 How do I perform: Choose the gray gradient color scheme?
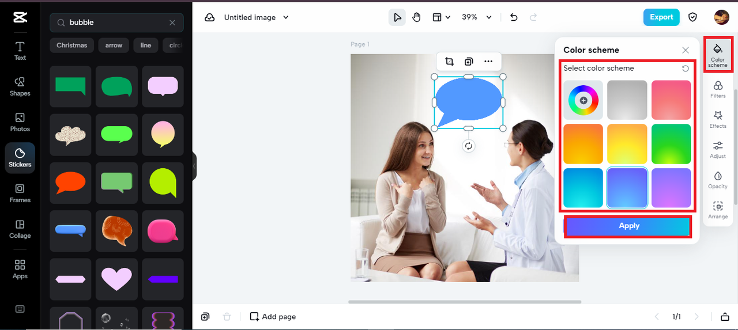pyautogui.click(x=627, y=100)
